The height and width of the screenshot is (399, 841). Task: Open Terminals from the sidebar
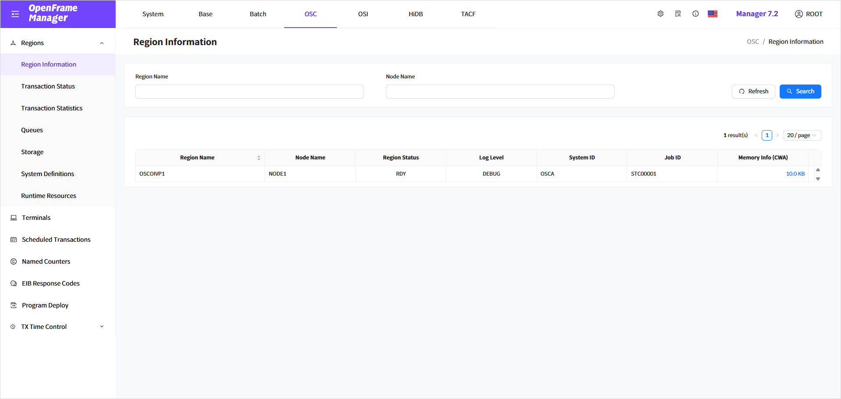click(36, 218)
